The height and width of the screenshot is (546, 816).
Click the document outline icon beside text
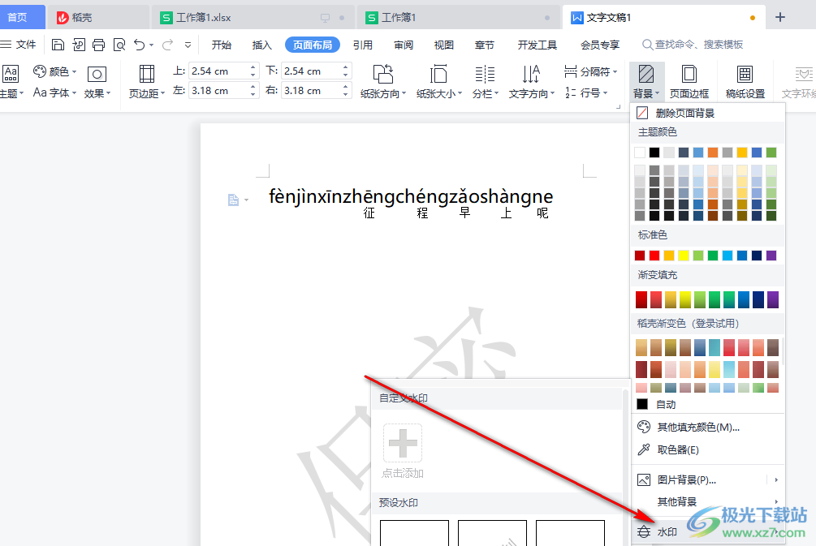click(x=233, y=200)
